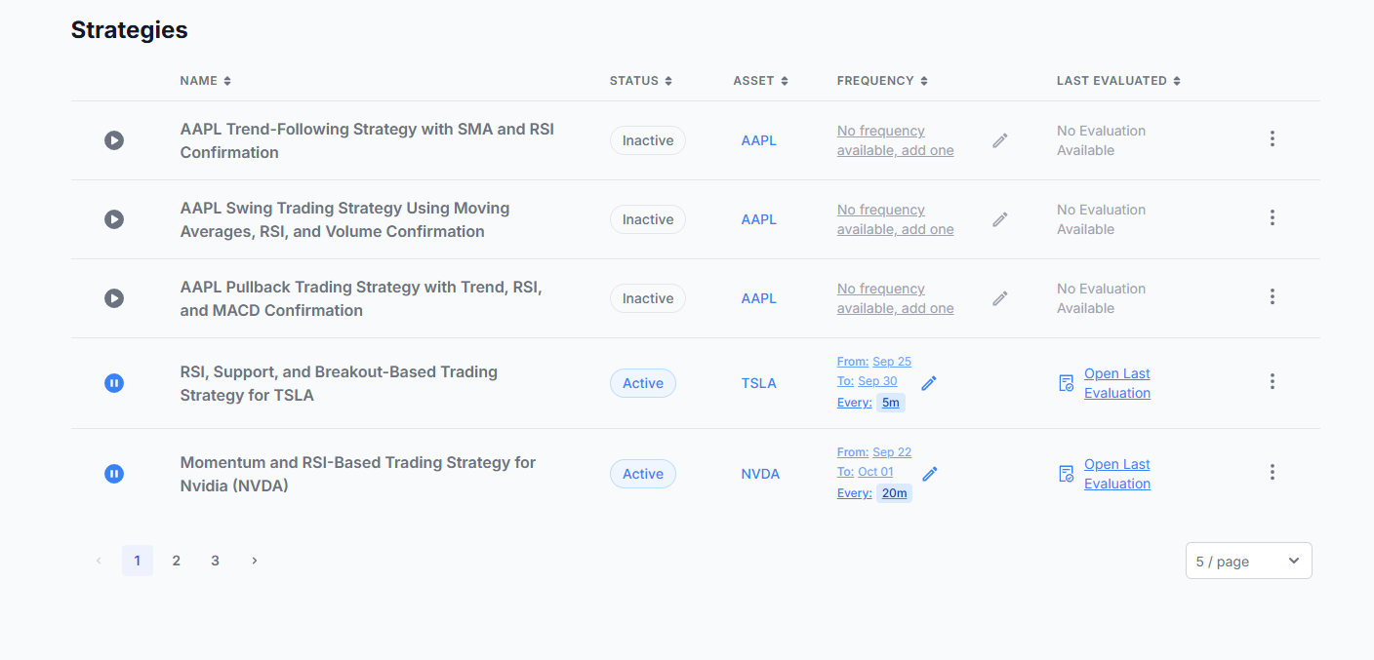Open frequency editor for the TSLA strategy

[928, 382]
